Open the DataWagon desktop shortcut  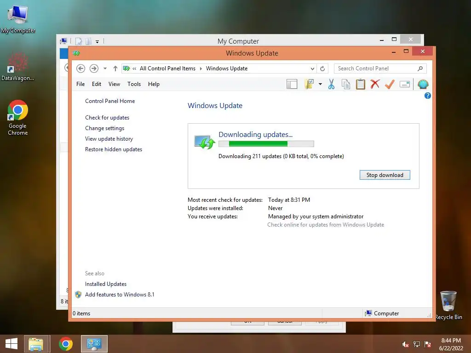pos(18,67)
